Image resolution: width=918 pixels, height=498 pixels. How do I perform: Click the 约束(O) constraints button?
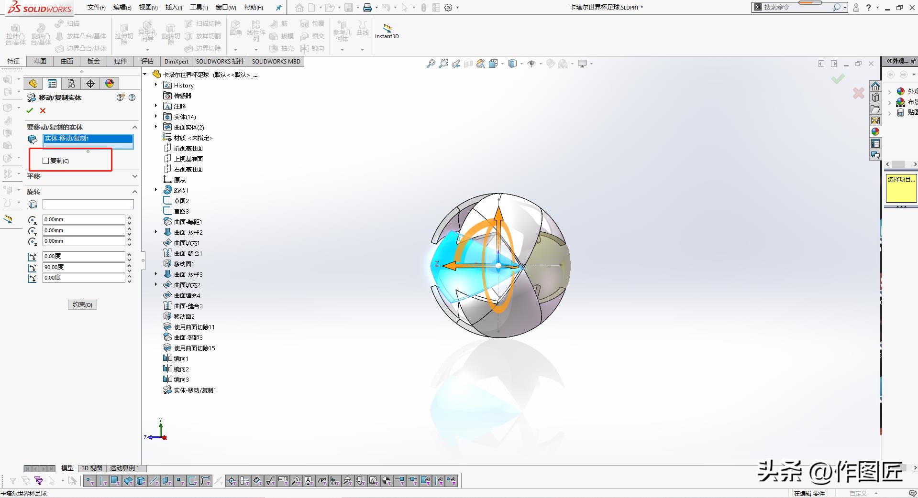click(82, 304)
